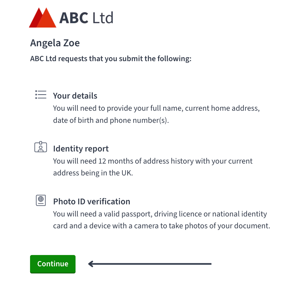Image resolution: width=306 pixels, height=282 pixels.
Task: Click the ID badge icon for Identity report
Action: pos(41,147)
